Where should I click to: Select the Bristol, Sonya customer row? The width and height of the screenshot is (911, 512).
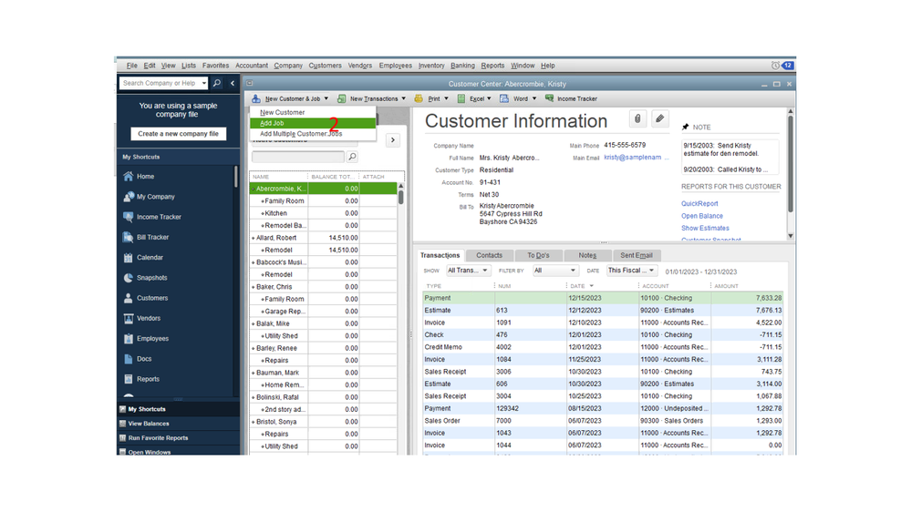point(323,422)
